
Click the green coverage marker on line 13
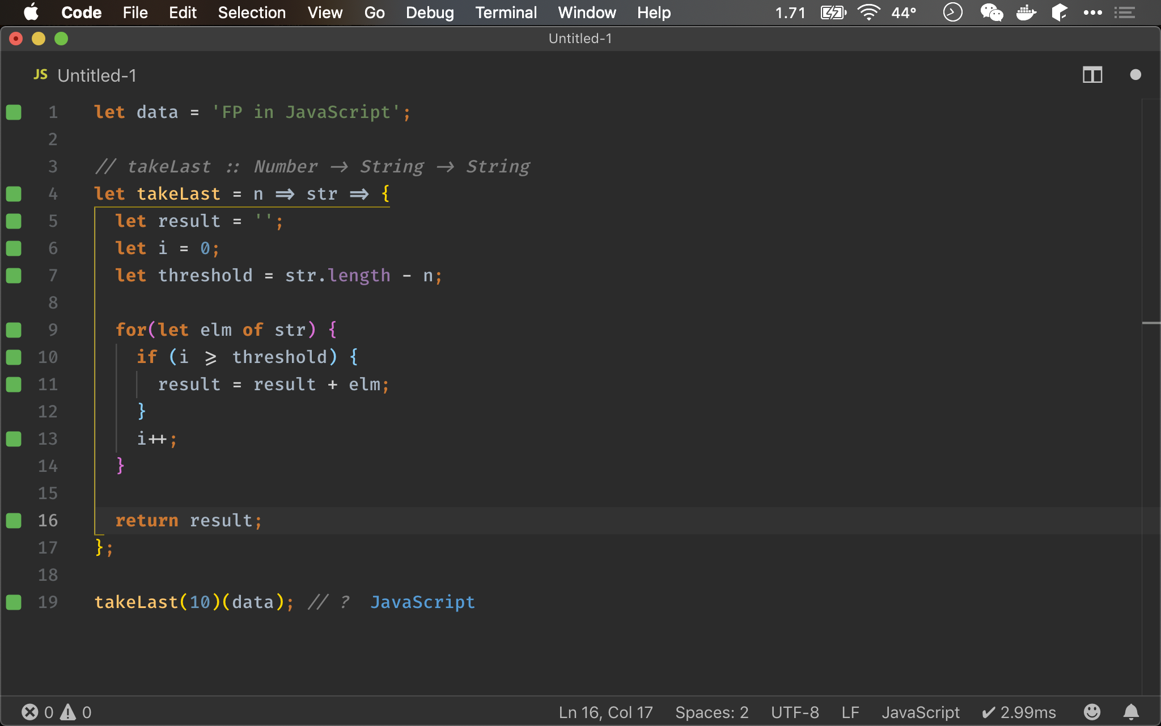pyautogui.click(x=14, y=439)
